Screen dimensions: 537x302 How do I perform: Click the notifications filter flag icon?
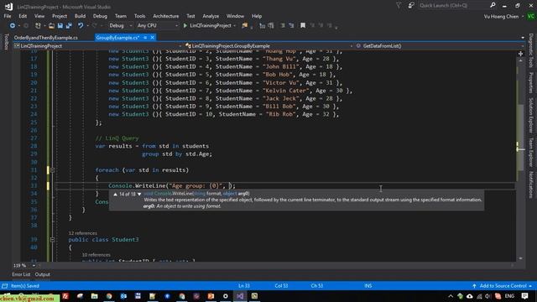click(x=399, y=6)
